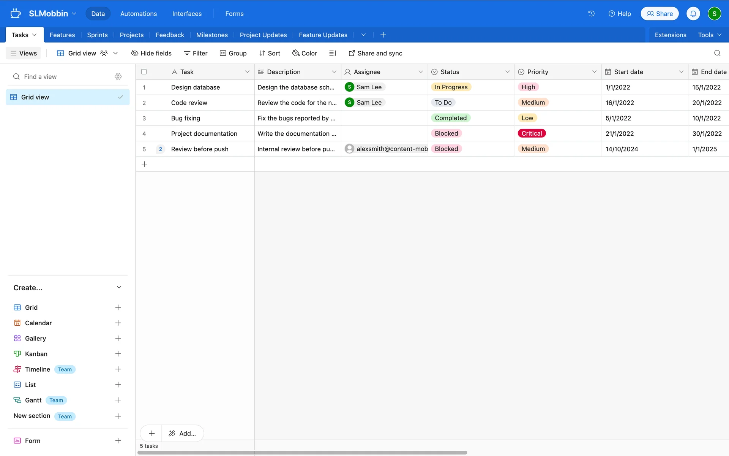Open view settings gear icon
Image resolution: width=729 pixels, height=456 pixels.
click(x=118, y=77)
